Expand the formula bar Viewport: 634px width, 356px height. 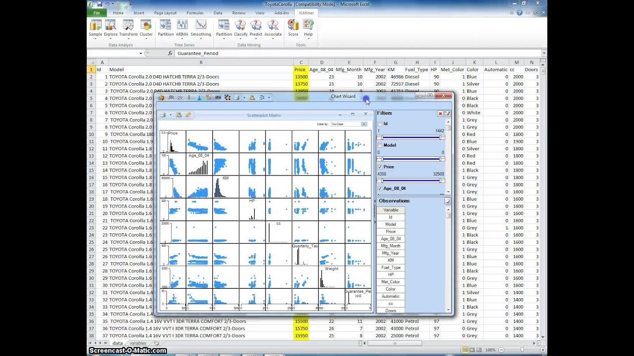tap(544, 53)
